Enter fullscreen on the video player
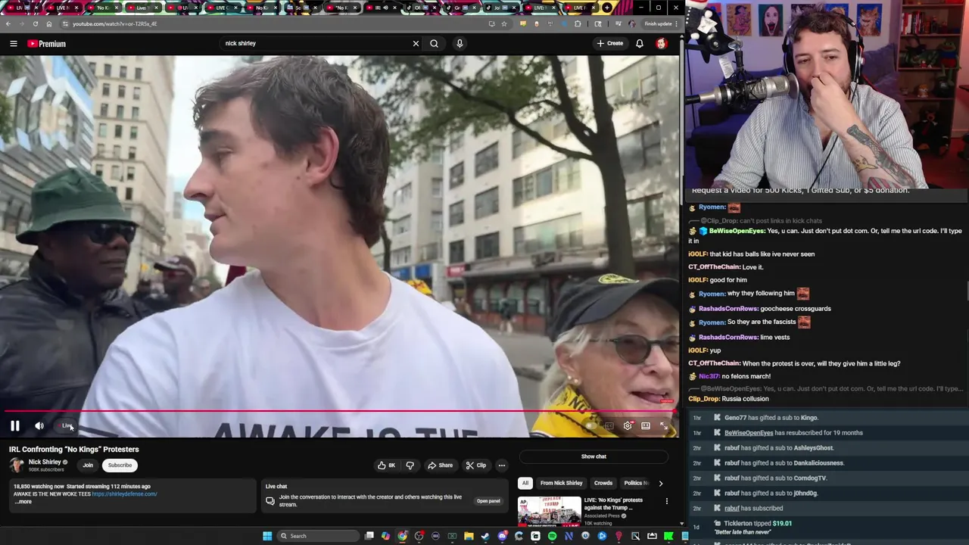Image resolution: width=969 pixels, height=545 pixels. coord(664,426)
